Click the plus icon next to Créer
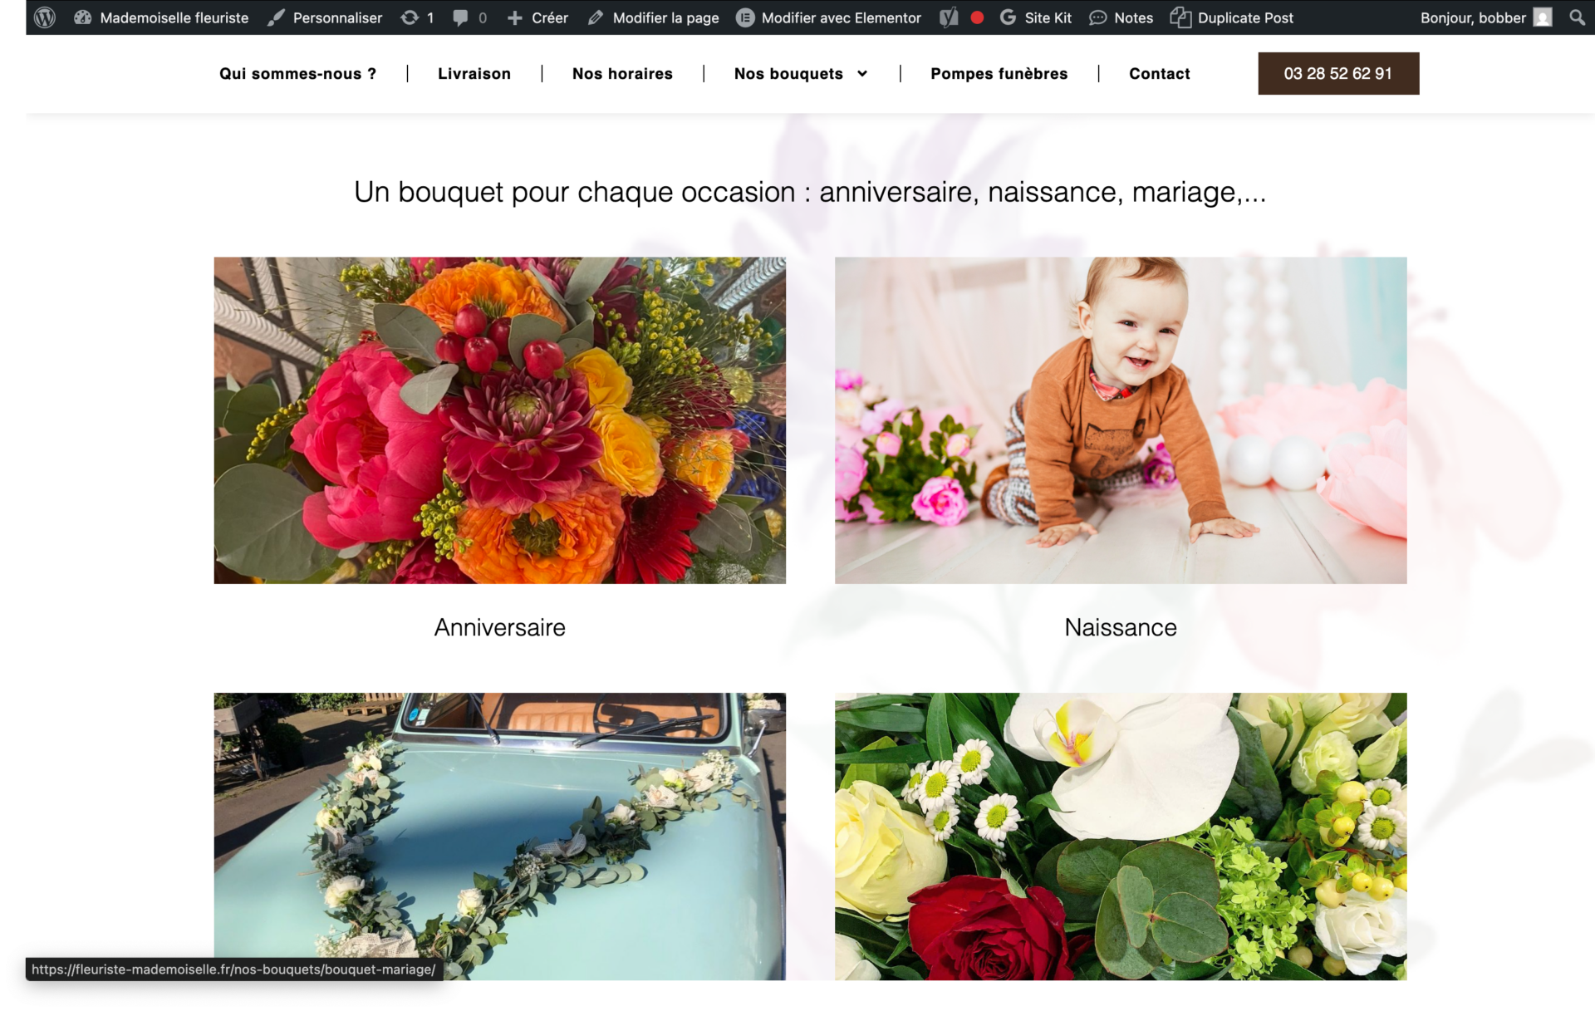The width and height of the screenshot is (1595, 1011). 515,17
